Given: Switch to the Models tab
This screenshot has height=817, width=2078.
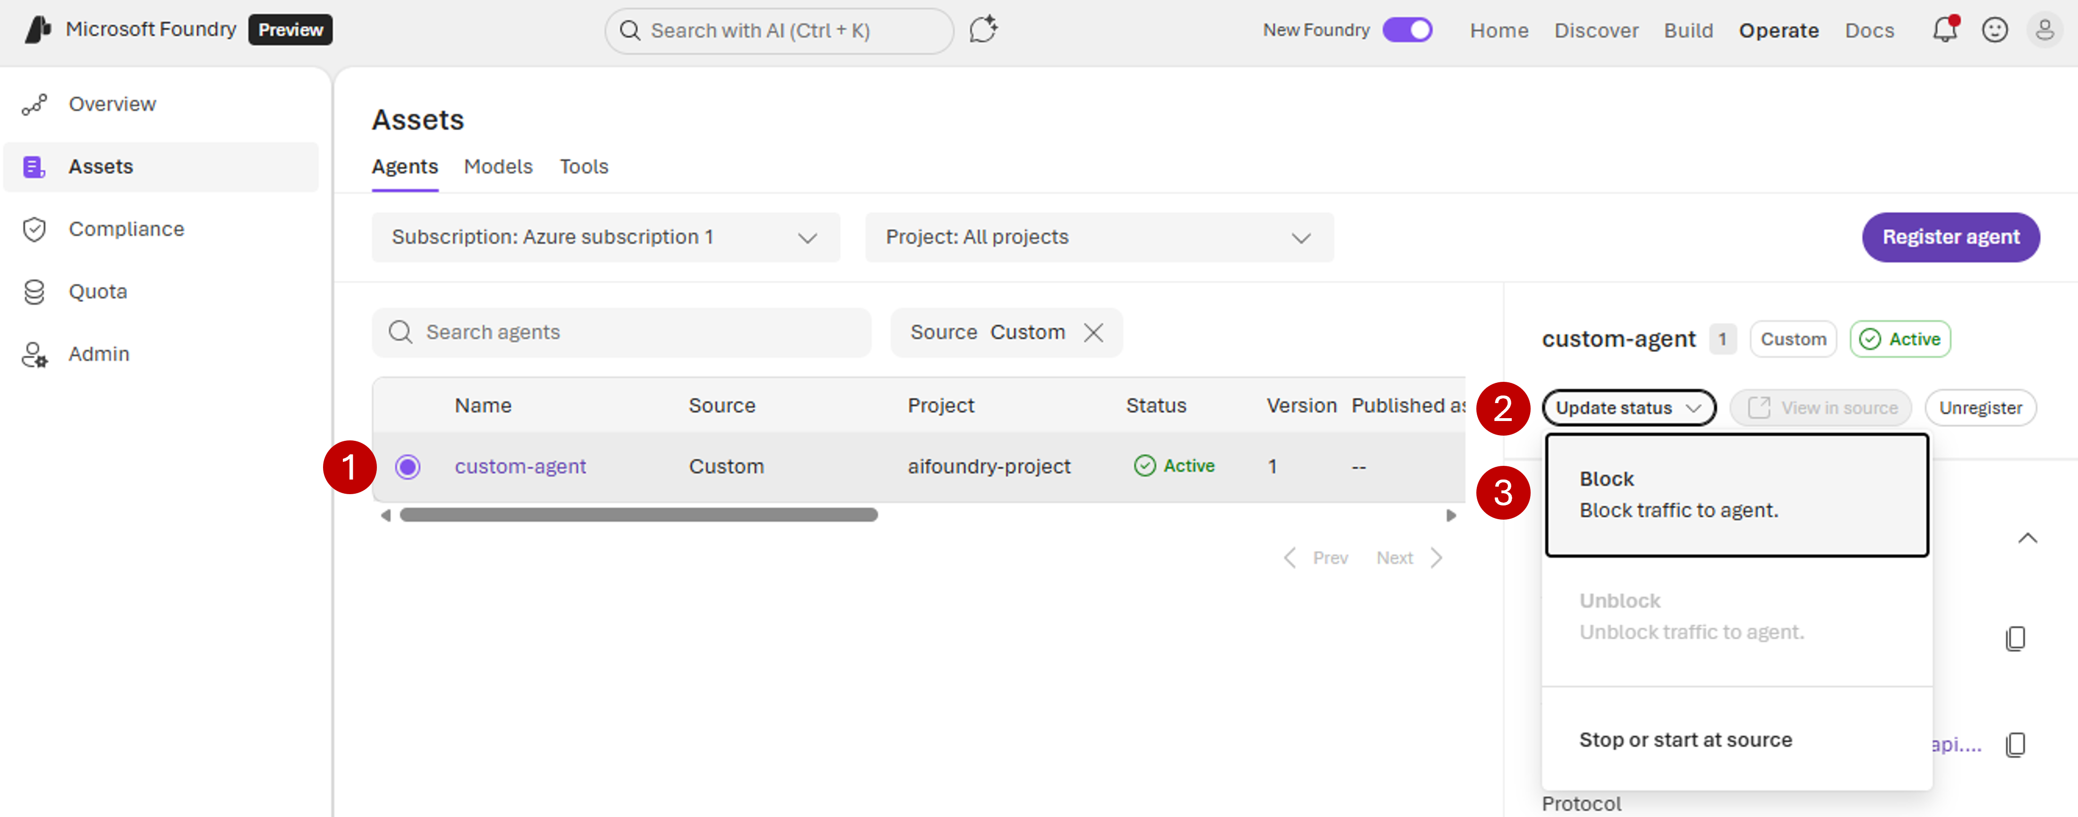Looking at the screenshot, I should click(x=499, y=167).
